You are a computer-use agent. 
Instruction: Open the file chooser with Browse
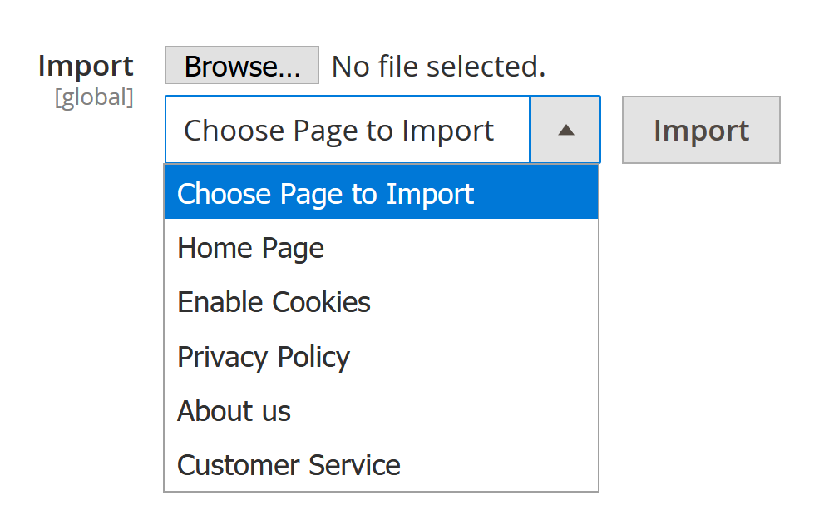242,66
